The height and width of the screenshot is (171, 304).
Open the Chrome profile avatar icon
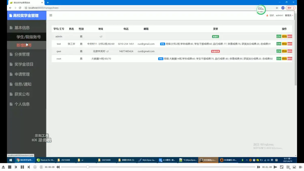[283, 8]
